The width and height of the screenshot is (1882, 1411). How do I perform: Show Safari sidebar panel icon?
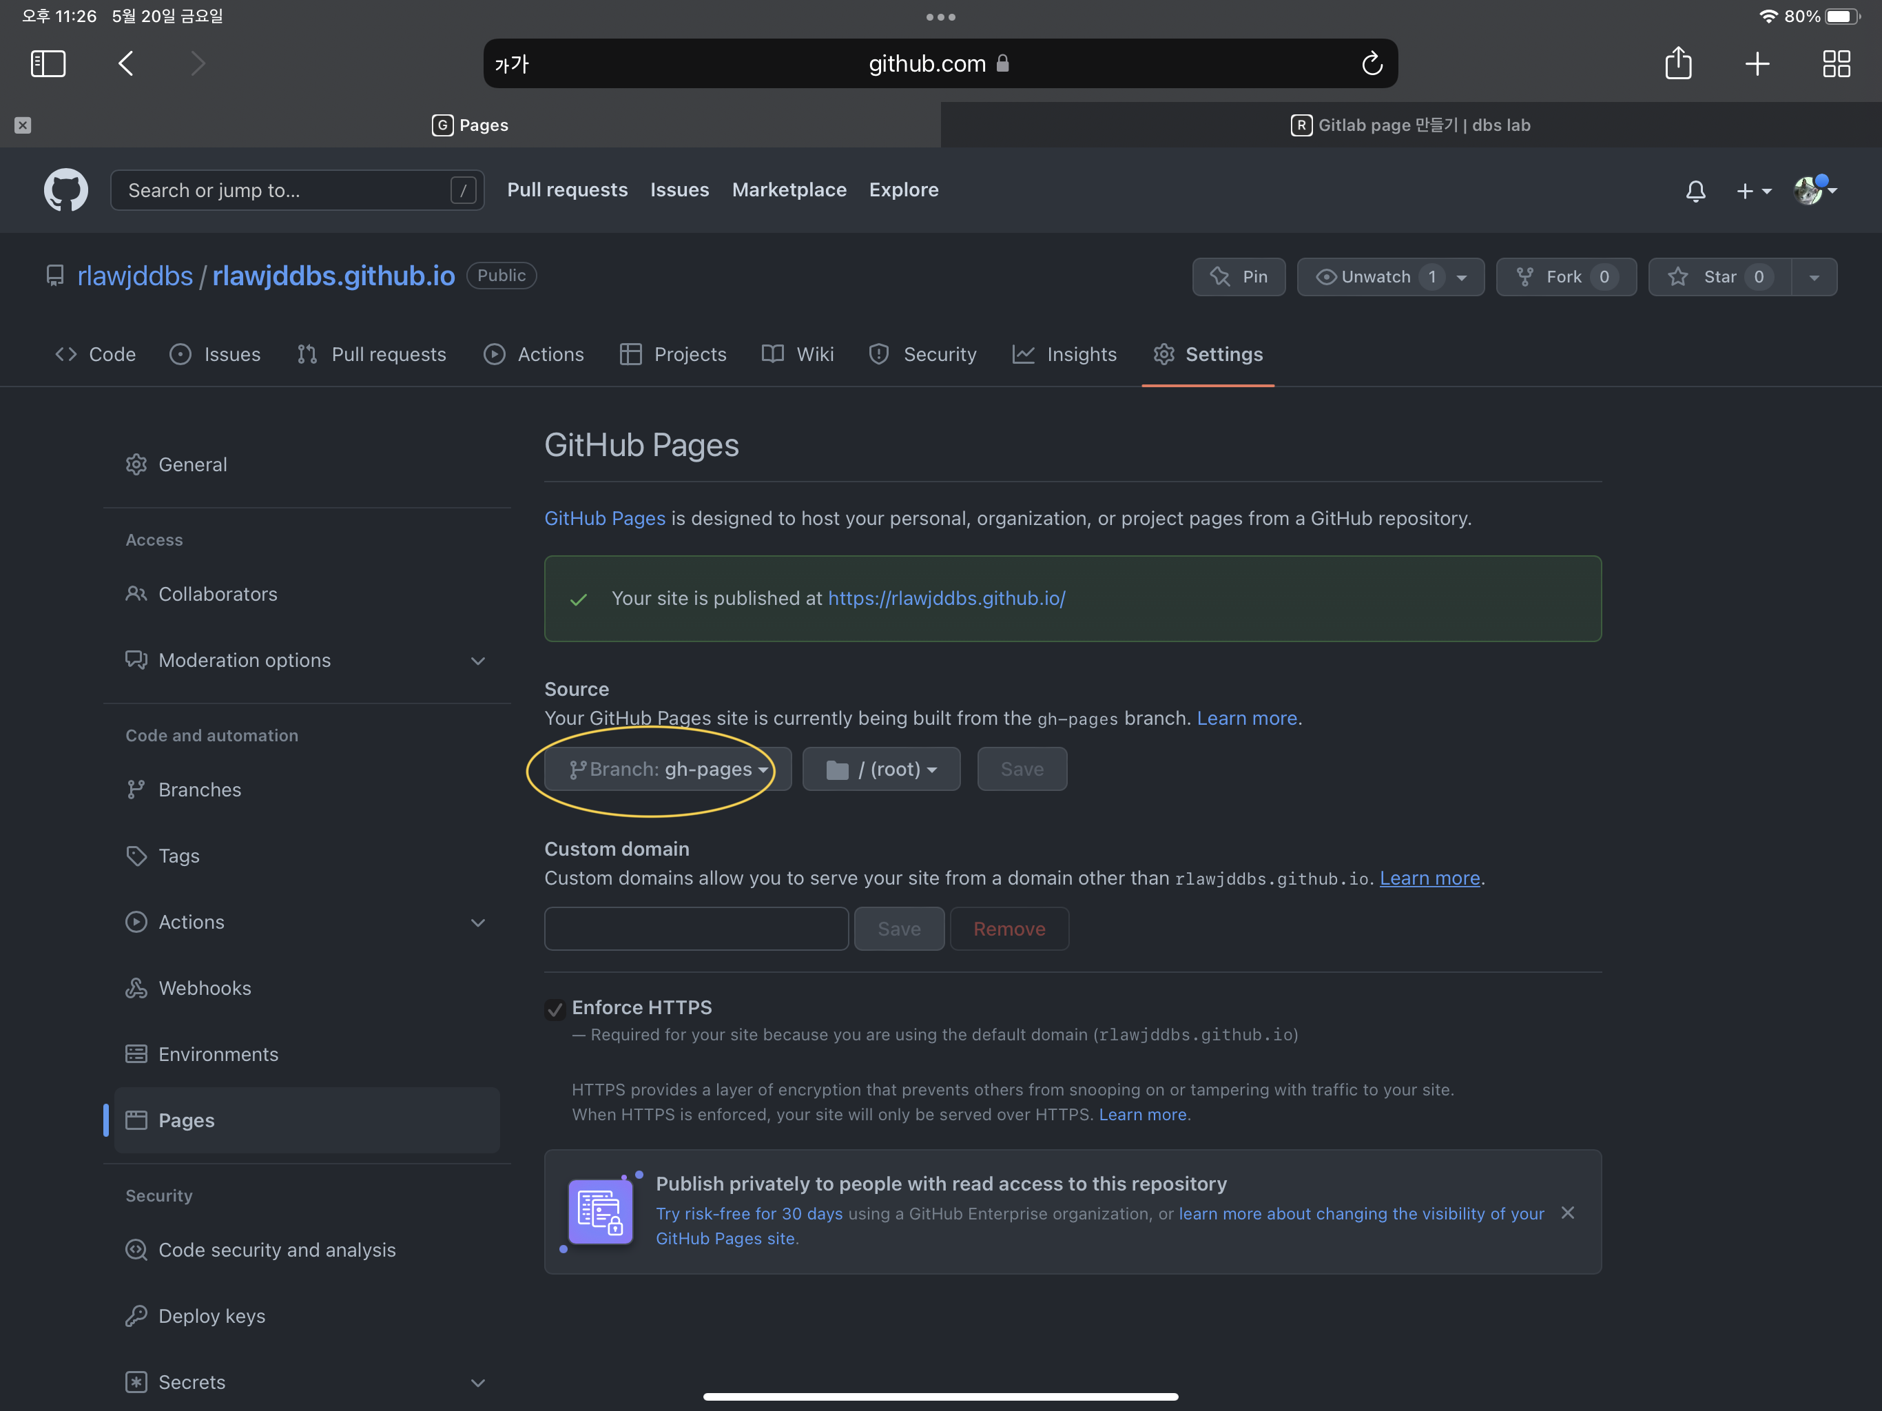pyautogui.click(x=48, y=63)
